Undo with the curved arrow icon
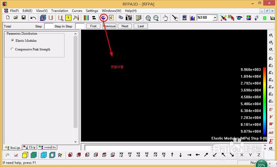This screenshot has height=167, width=277. click(33, 18)
